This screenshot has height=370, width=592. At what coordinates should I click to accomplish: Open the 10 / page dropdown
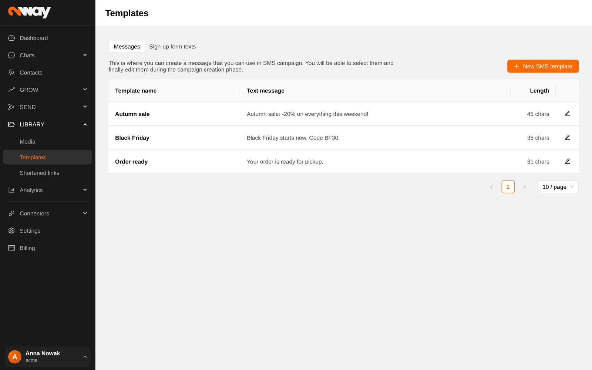click(x=558, y=187)
